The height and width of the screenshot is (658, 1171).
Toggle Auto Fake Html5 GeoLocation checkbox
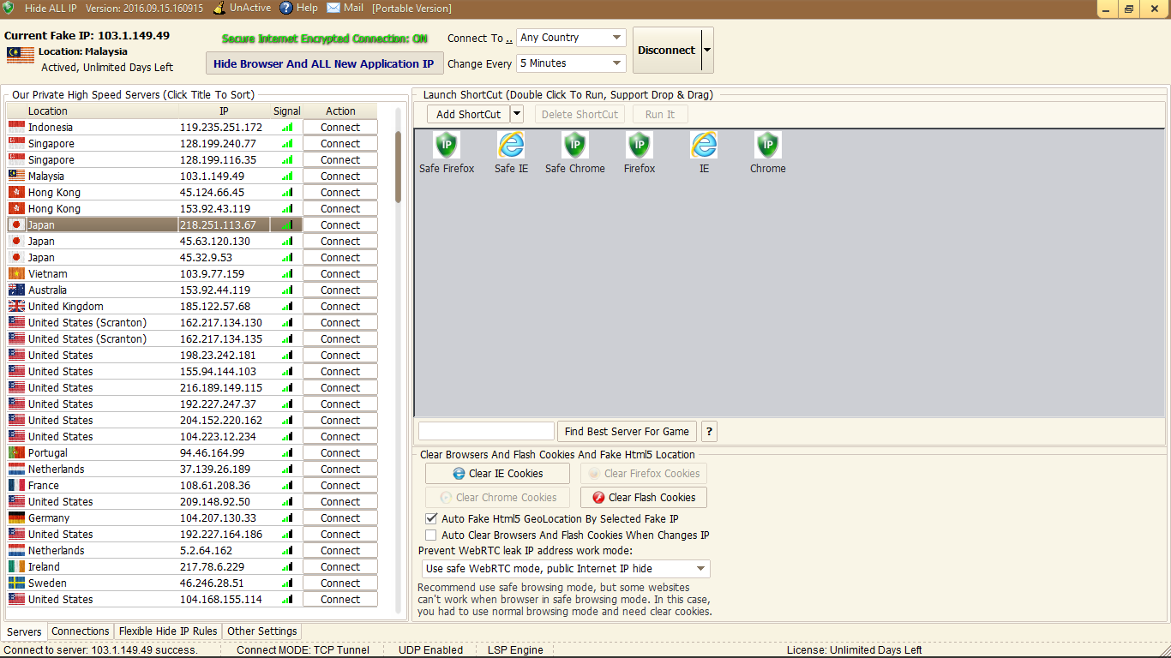pos(431,518)
